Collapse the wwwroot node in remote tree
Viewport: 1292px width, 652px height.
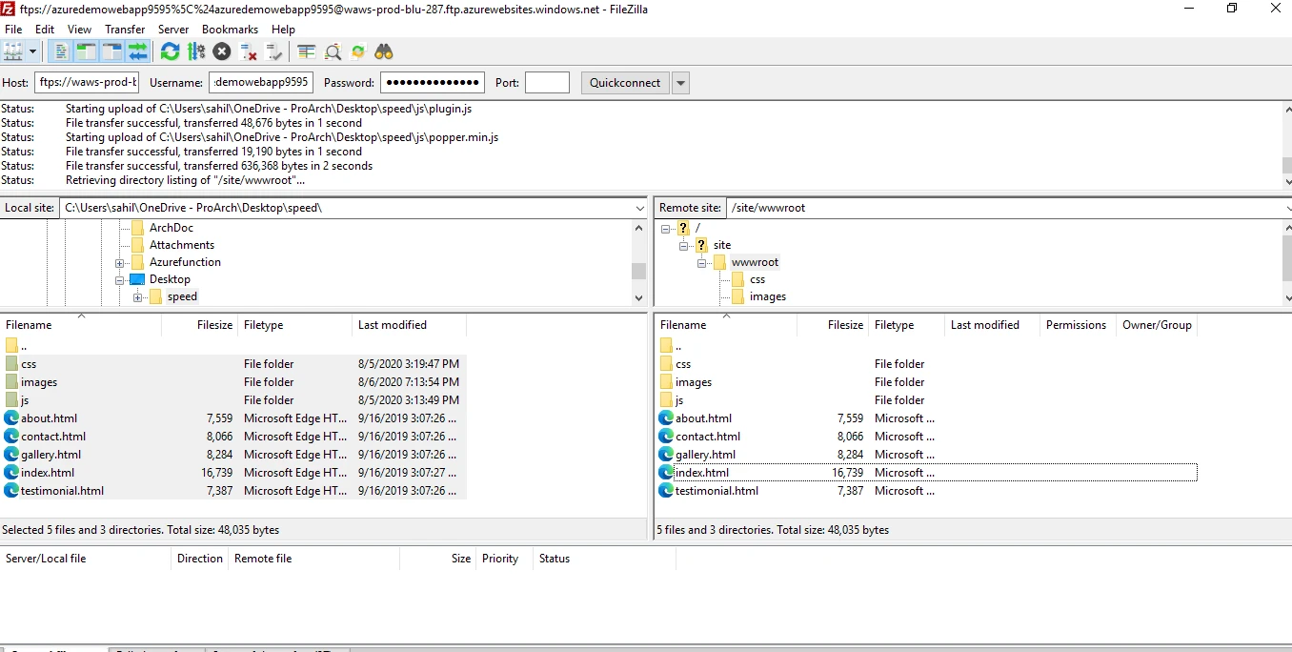[x=703, y=261]
